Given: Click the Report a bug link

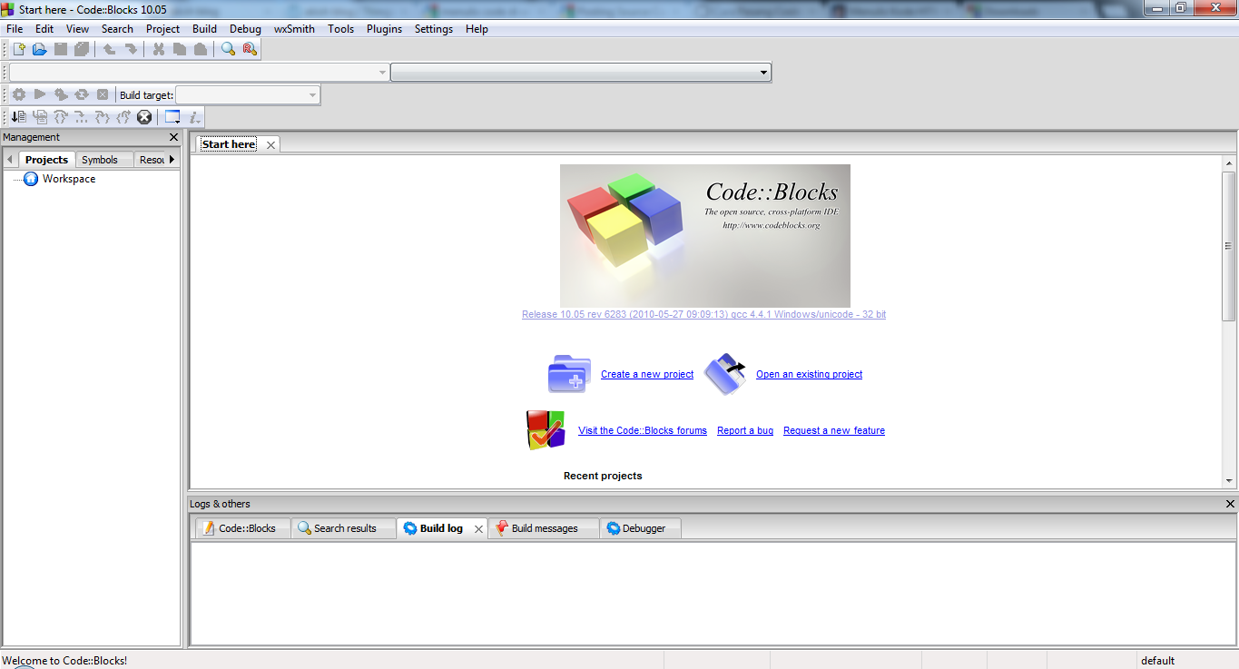Looking at the screenshot, I should tap(745, 430).
